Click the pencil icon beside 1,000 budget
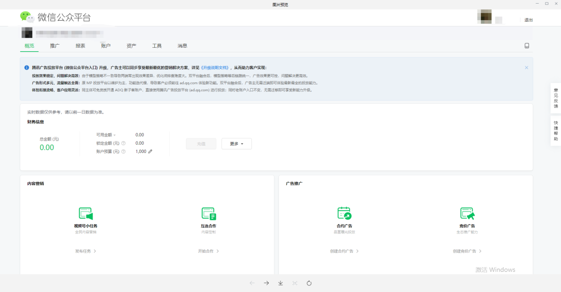The width and height of the screenshot is (561, 292). 151,151
